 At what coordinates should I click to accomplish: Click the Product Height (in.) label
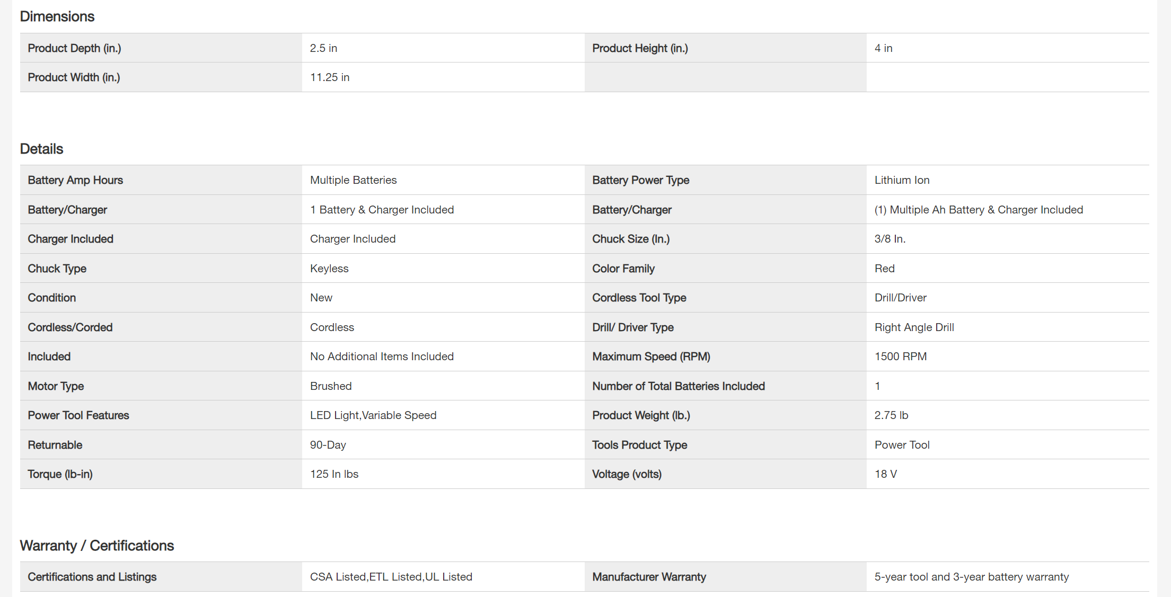tap(640, 48)
